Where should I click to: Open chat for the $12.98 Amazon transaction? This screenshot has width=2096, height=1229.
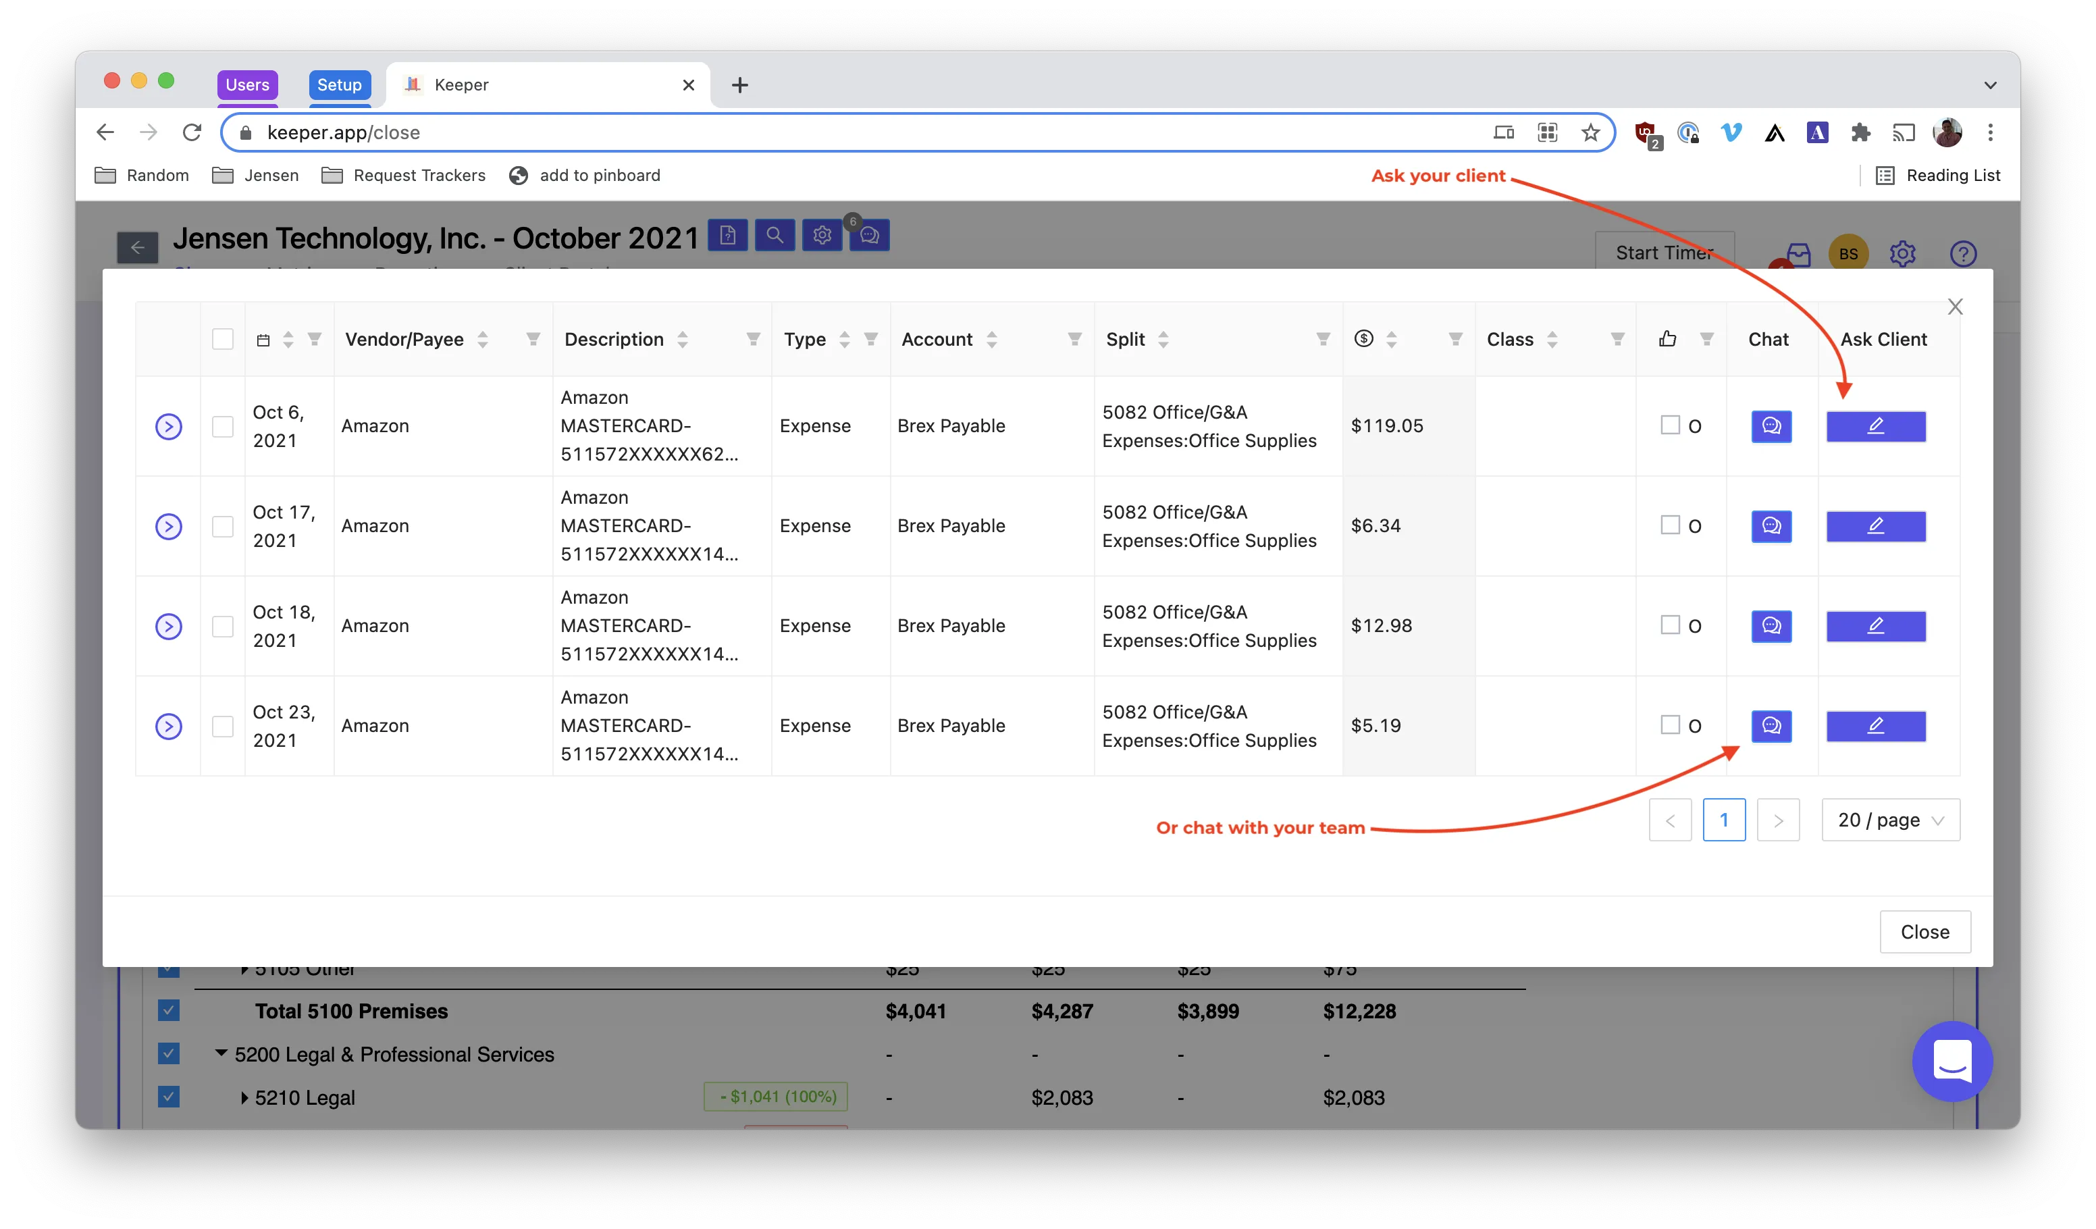click(1771, 625)
